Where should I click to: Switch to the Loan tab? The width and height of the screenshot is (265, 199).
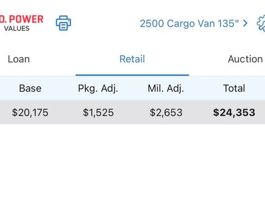(x=19, y=59)
